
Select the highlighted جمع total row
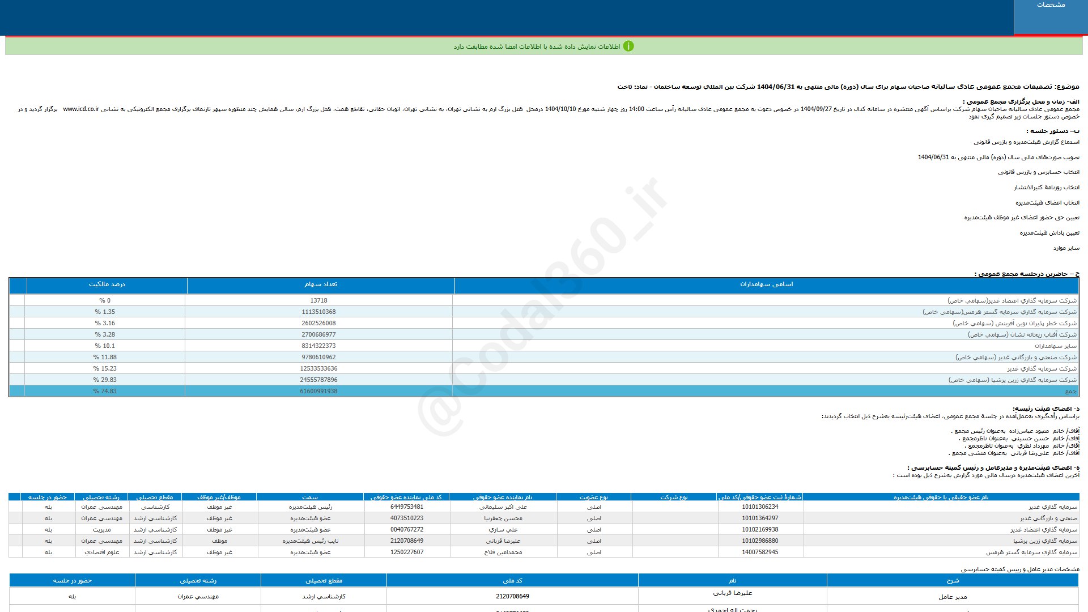point(1070,391)
